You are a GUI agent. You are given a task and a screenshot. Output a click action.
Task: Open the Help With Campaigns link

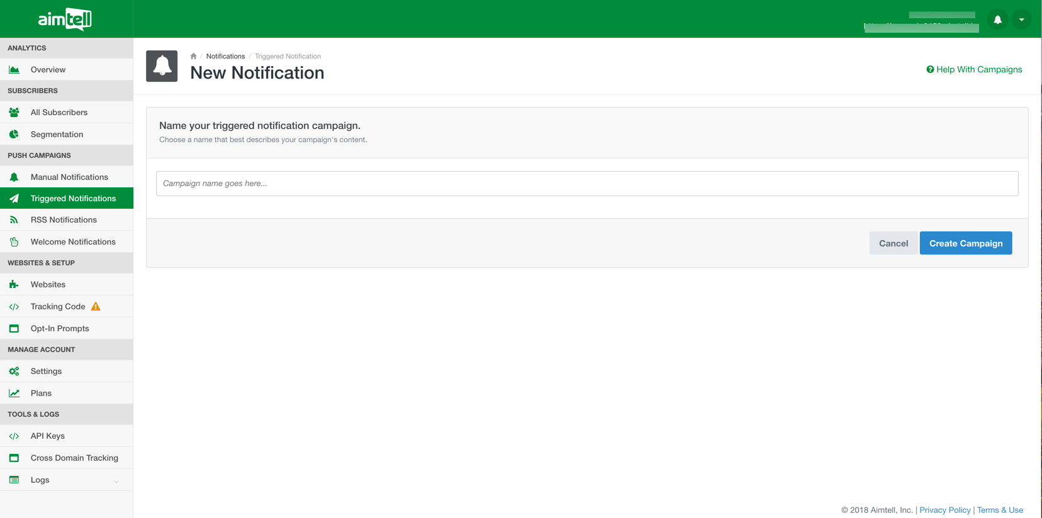(x=974, y=70)
